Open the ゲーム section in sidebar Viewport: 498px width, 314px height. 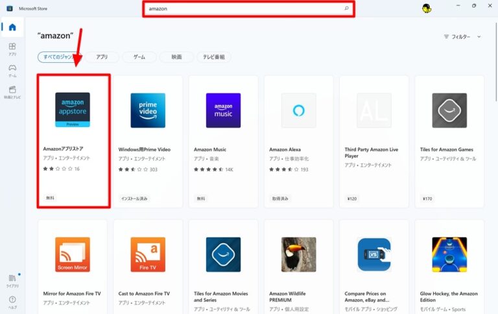[12, 70]
